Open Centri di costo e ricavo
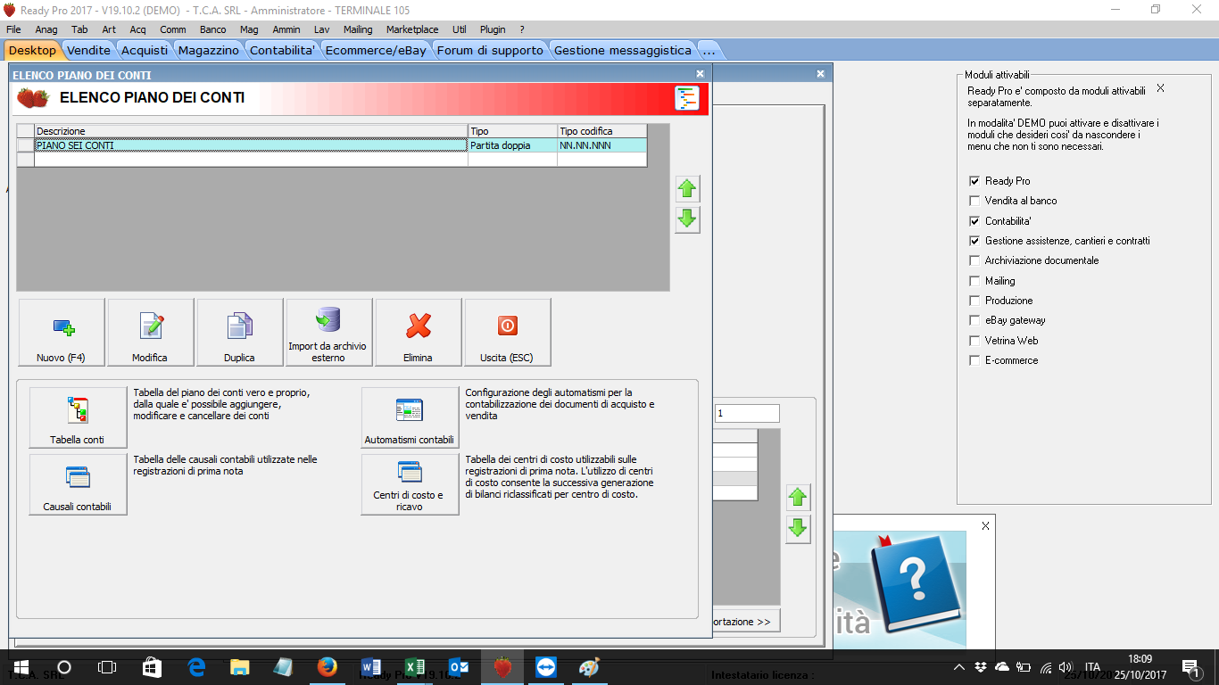 pos(410,484)
